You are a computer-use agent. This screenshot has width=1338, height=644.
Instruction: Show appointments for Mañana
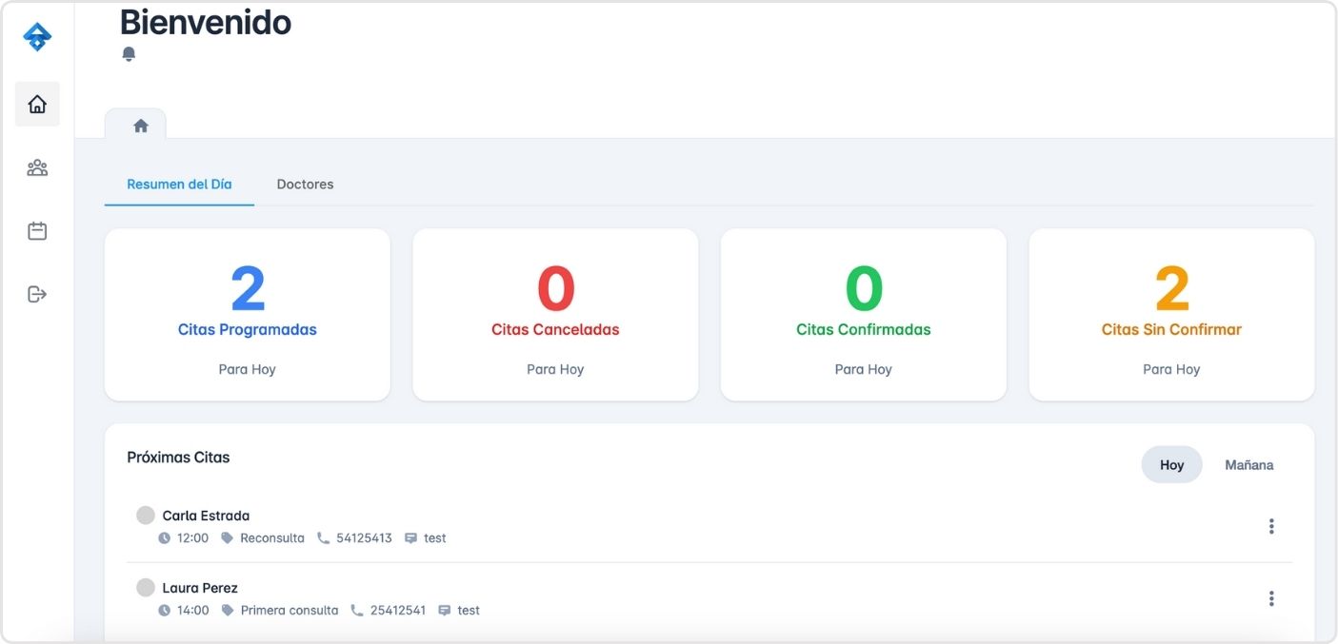click(x=1248, y=465)
